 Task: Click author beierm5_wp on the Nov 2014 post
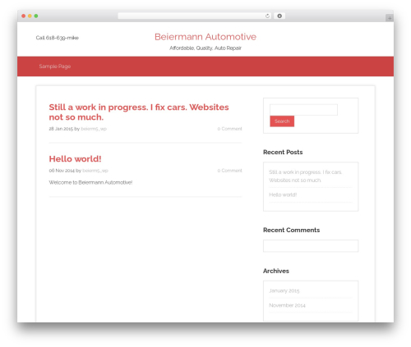tap(95, 171)
